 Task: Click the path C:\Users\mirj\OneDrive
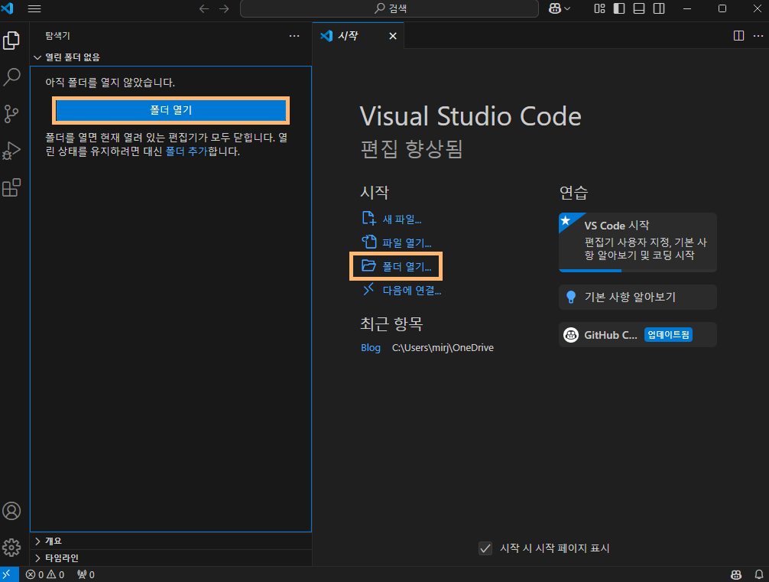pyautogui.click(x=443, y=348)
